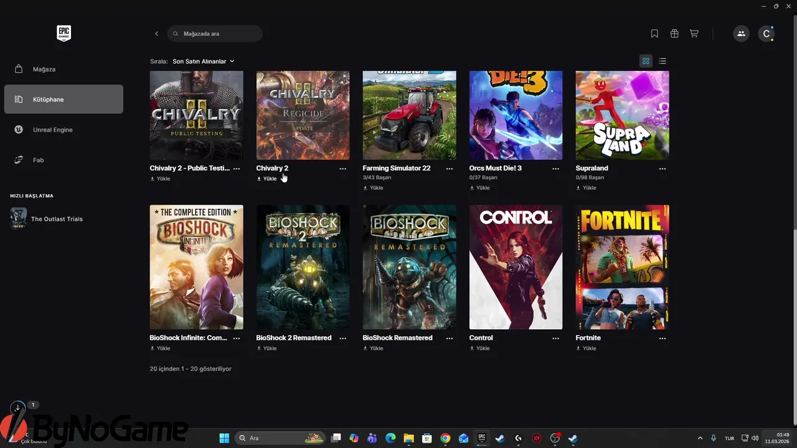797x448 pixels.
Task: Open the wishlist bookmark icon
Action: [x=654, y=34]
